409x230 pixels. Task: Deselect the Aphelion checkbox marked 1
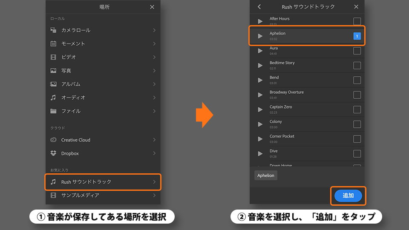point(357,36)
